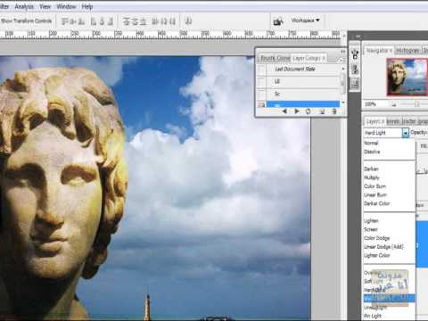This screenshot has height=321, width=428.
Task: Open the Workspace dropdown
Action: click(305, 21)
